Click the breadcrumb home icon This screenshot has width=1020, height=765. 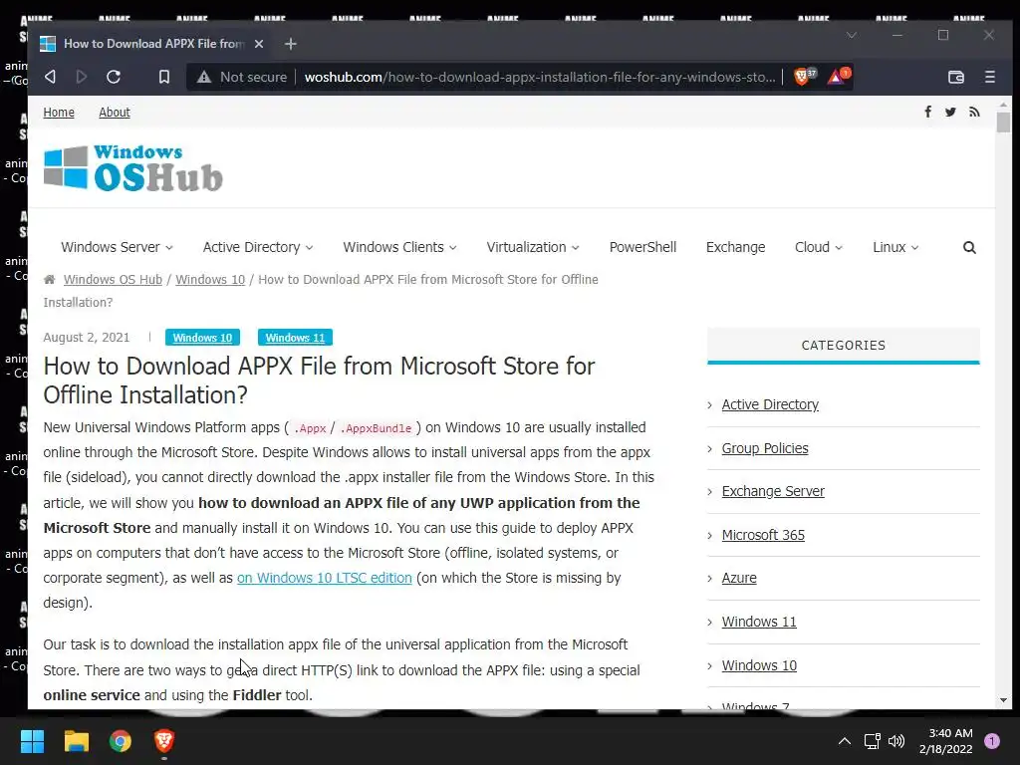[x=50, y=280]
